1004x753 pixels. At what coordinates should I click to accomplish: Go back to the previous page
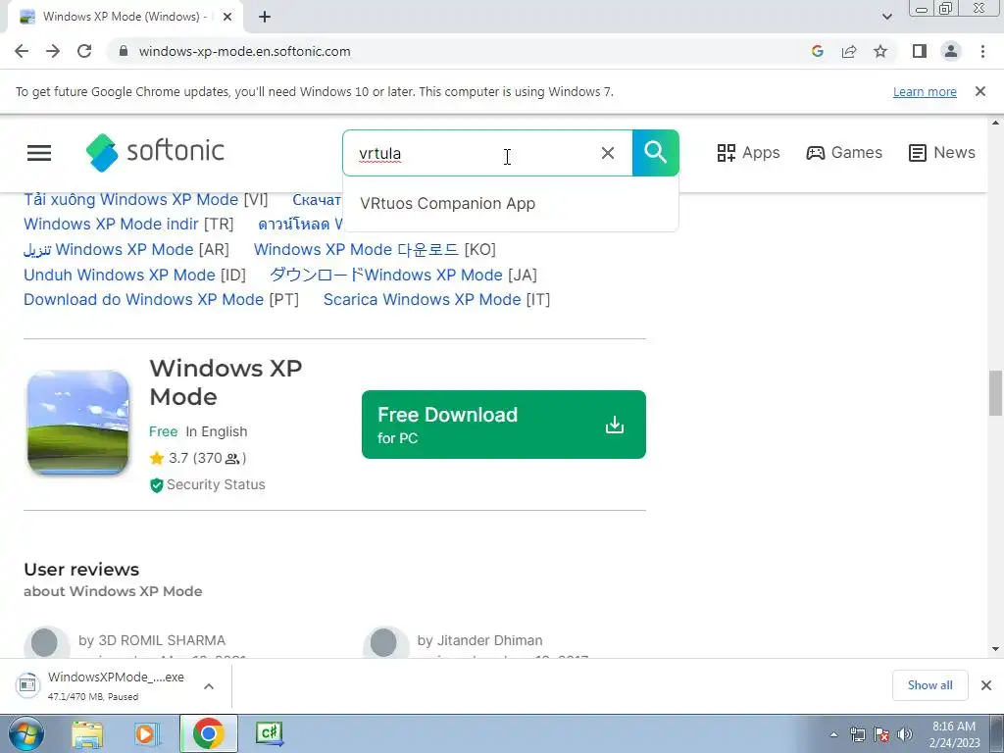click(x=22, y=51)
